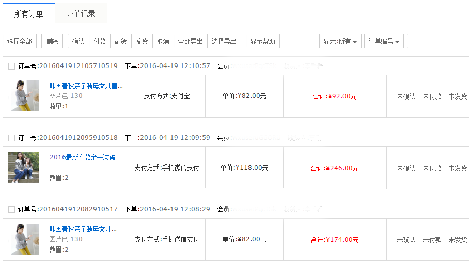
Task: Click the 确认 toolbar button
Action: pos(79,41)
